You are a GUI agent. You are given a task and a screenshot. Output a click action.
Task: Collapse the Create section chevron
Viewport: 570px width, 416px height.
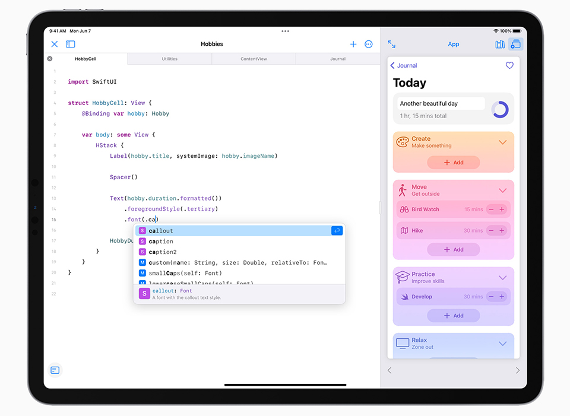click(503, 142)
